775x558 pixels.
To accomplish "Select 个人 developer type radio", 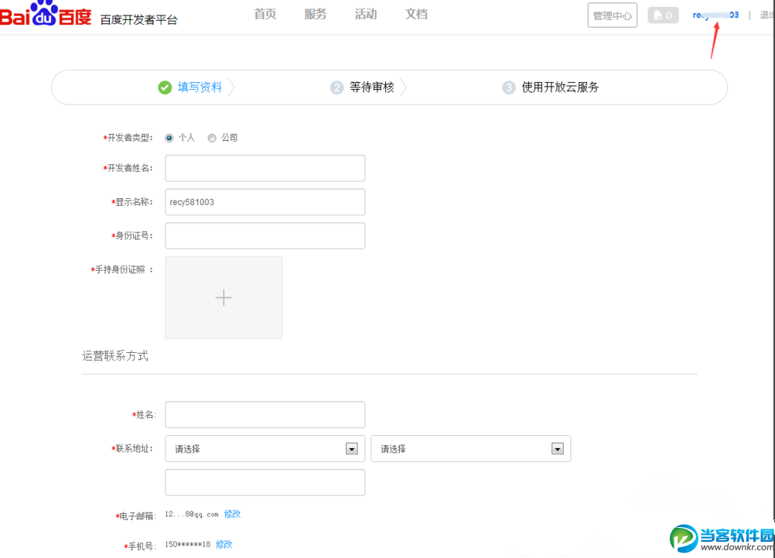I will 169,138.
